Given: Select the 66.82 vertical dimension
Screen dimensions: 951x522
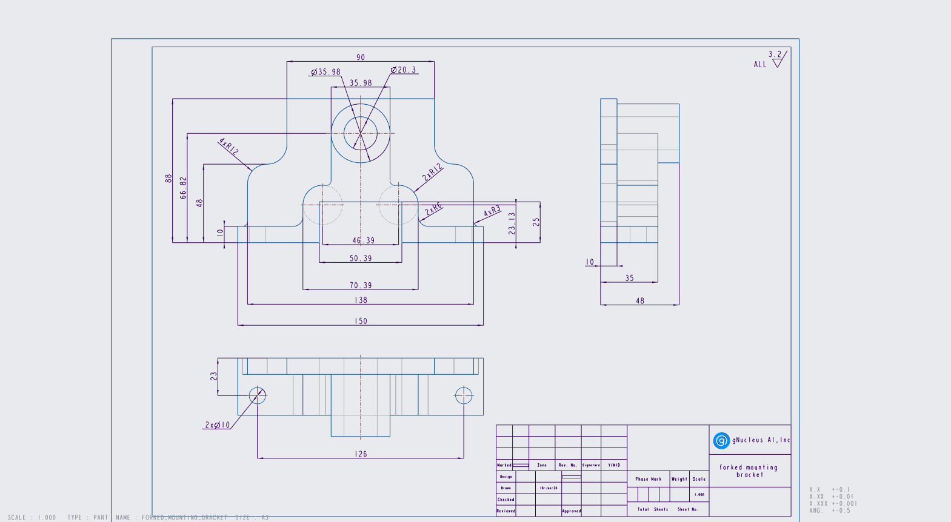Looking at the screenshot, I should coord(184,188).
